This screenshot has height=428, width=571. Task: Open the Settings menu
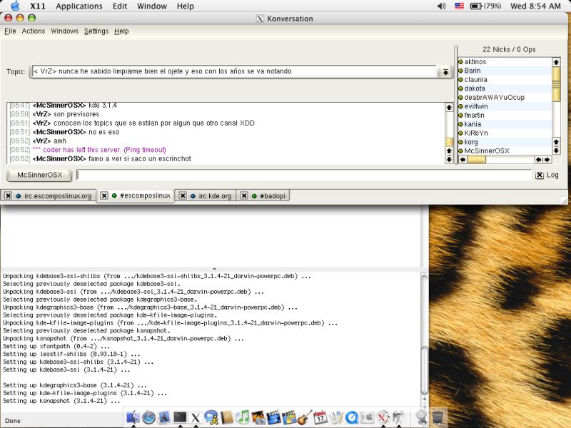(x=96, y=31)
